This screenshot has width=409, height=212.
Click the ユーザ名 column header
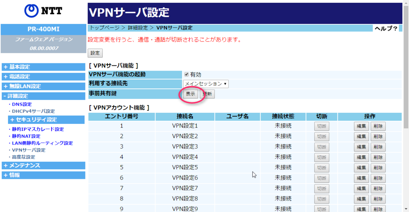237,116
